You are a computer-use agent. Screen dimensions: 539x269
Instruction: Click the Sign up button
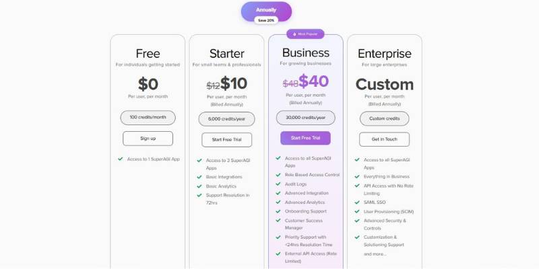point(148,139)
